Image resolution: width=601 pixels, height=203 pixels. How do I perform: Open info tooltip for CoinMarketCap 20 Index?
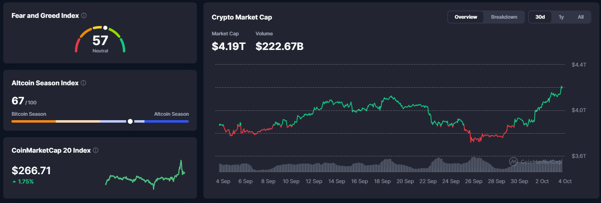click(96, 150)
